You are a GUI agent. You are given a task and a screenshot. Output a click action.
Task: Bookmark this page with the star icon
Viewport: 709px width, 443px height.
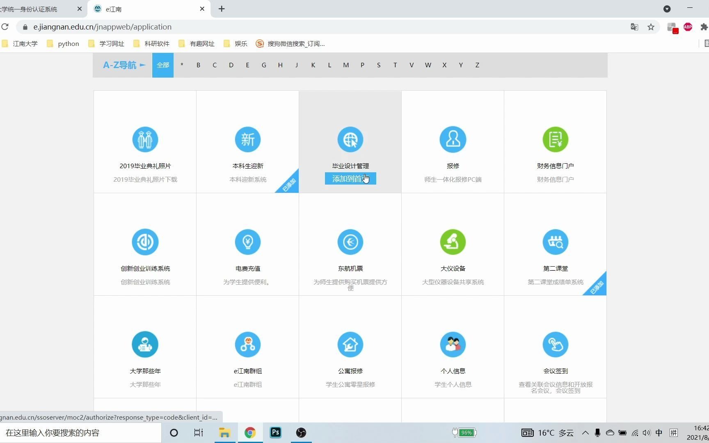pos(651,27)
